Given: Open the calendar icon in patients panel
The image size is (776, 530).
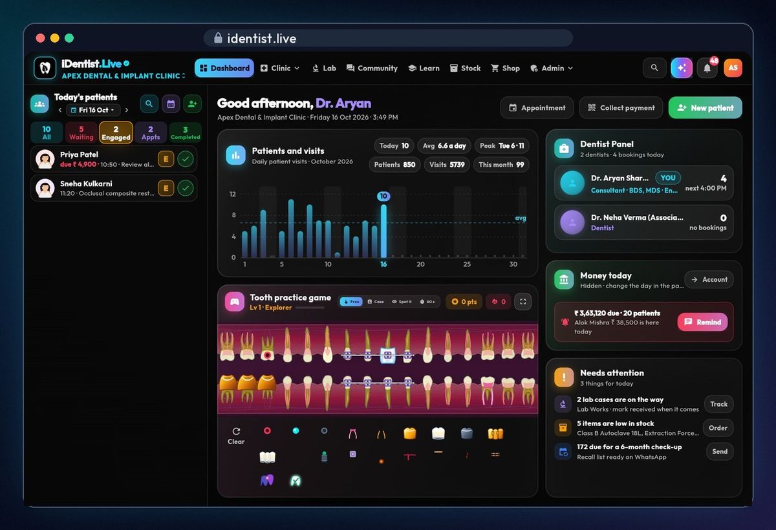Looking at the screenshot, I should [171, 103].
